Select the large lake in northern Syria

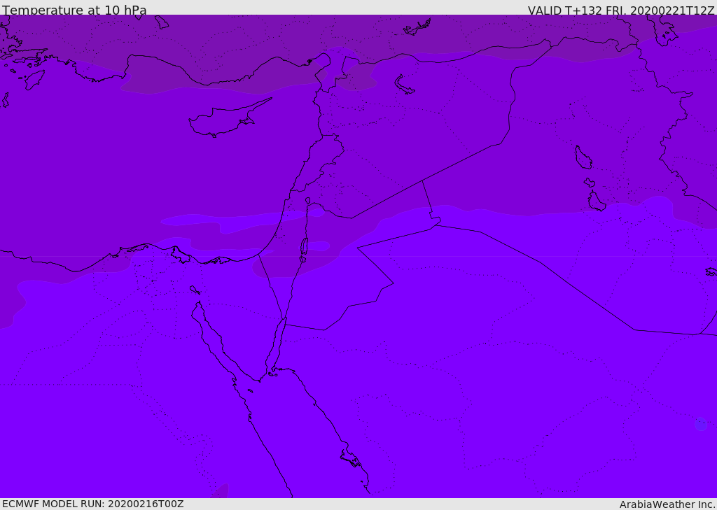click(404, 85)
